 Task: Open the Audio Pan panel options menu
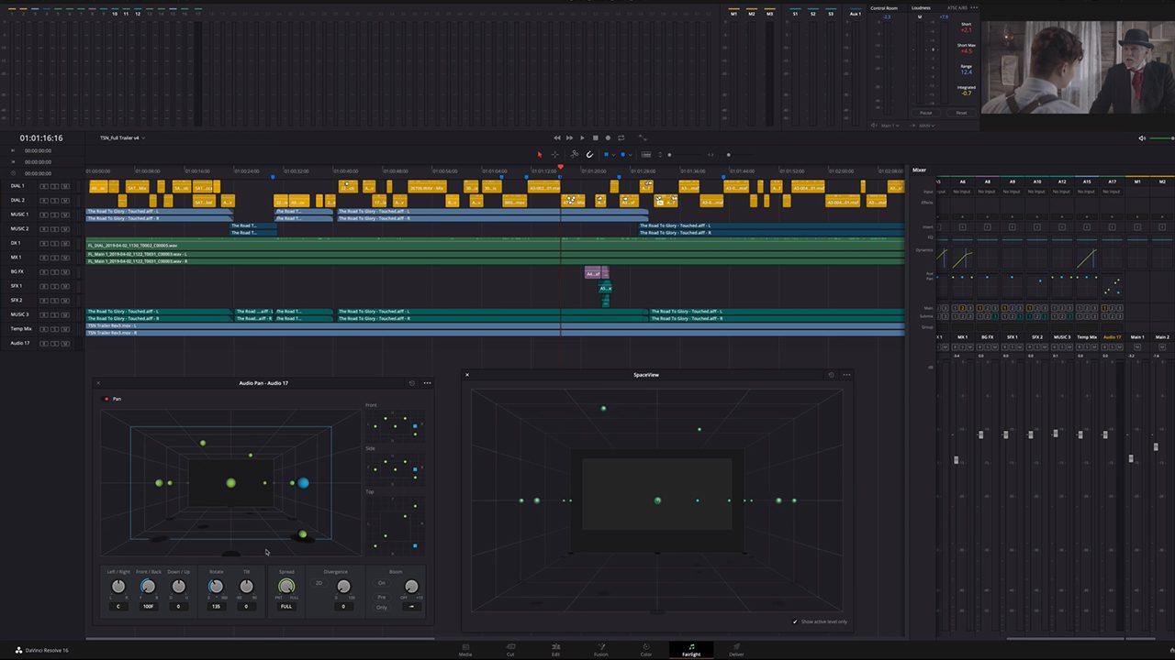[x=427, y=383]
